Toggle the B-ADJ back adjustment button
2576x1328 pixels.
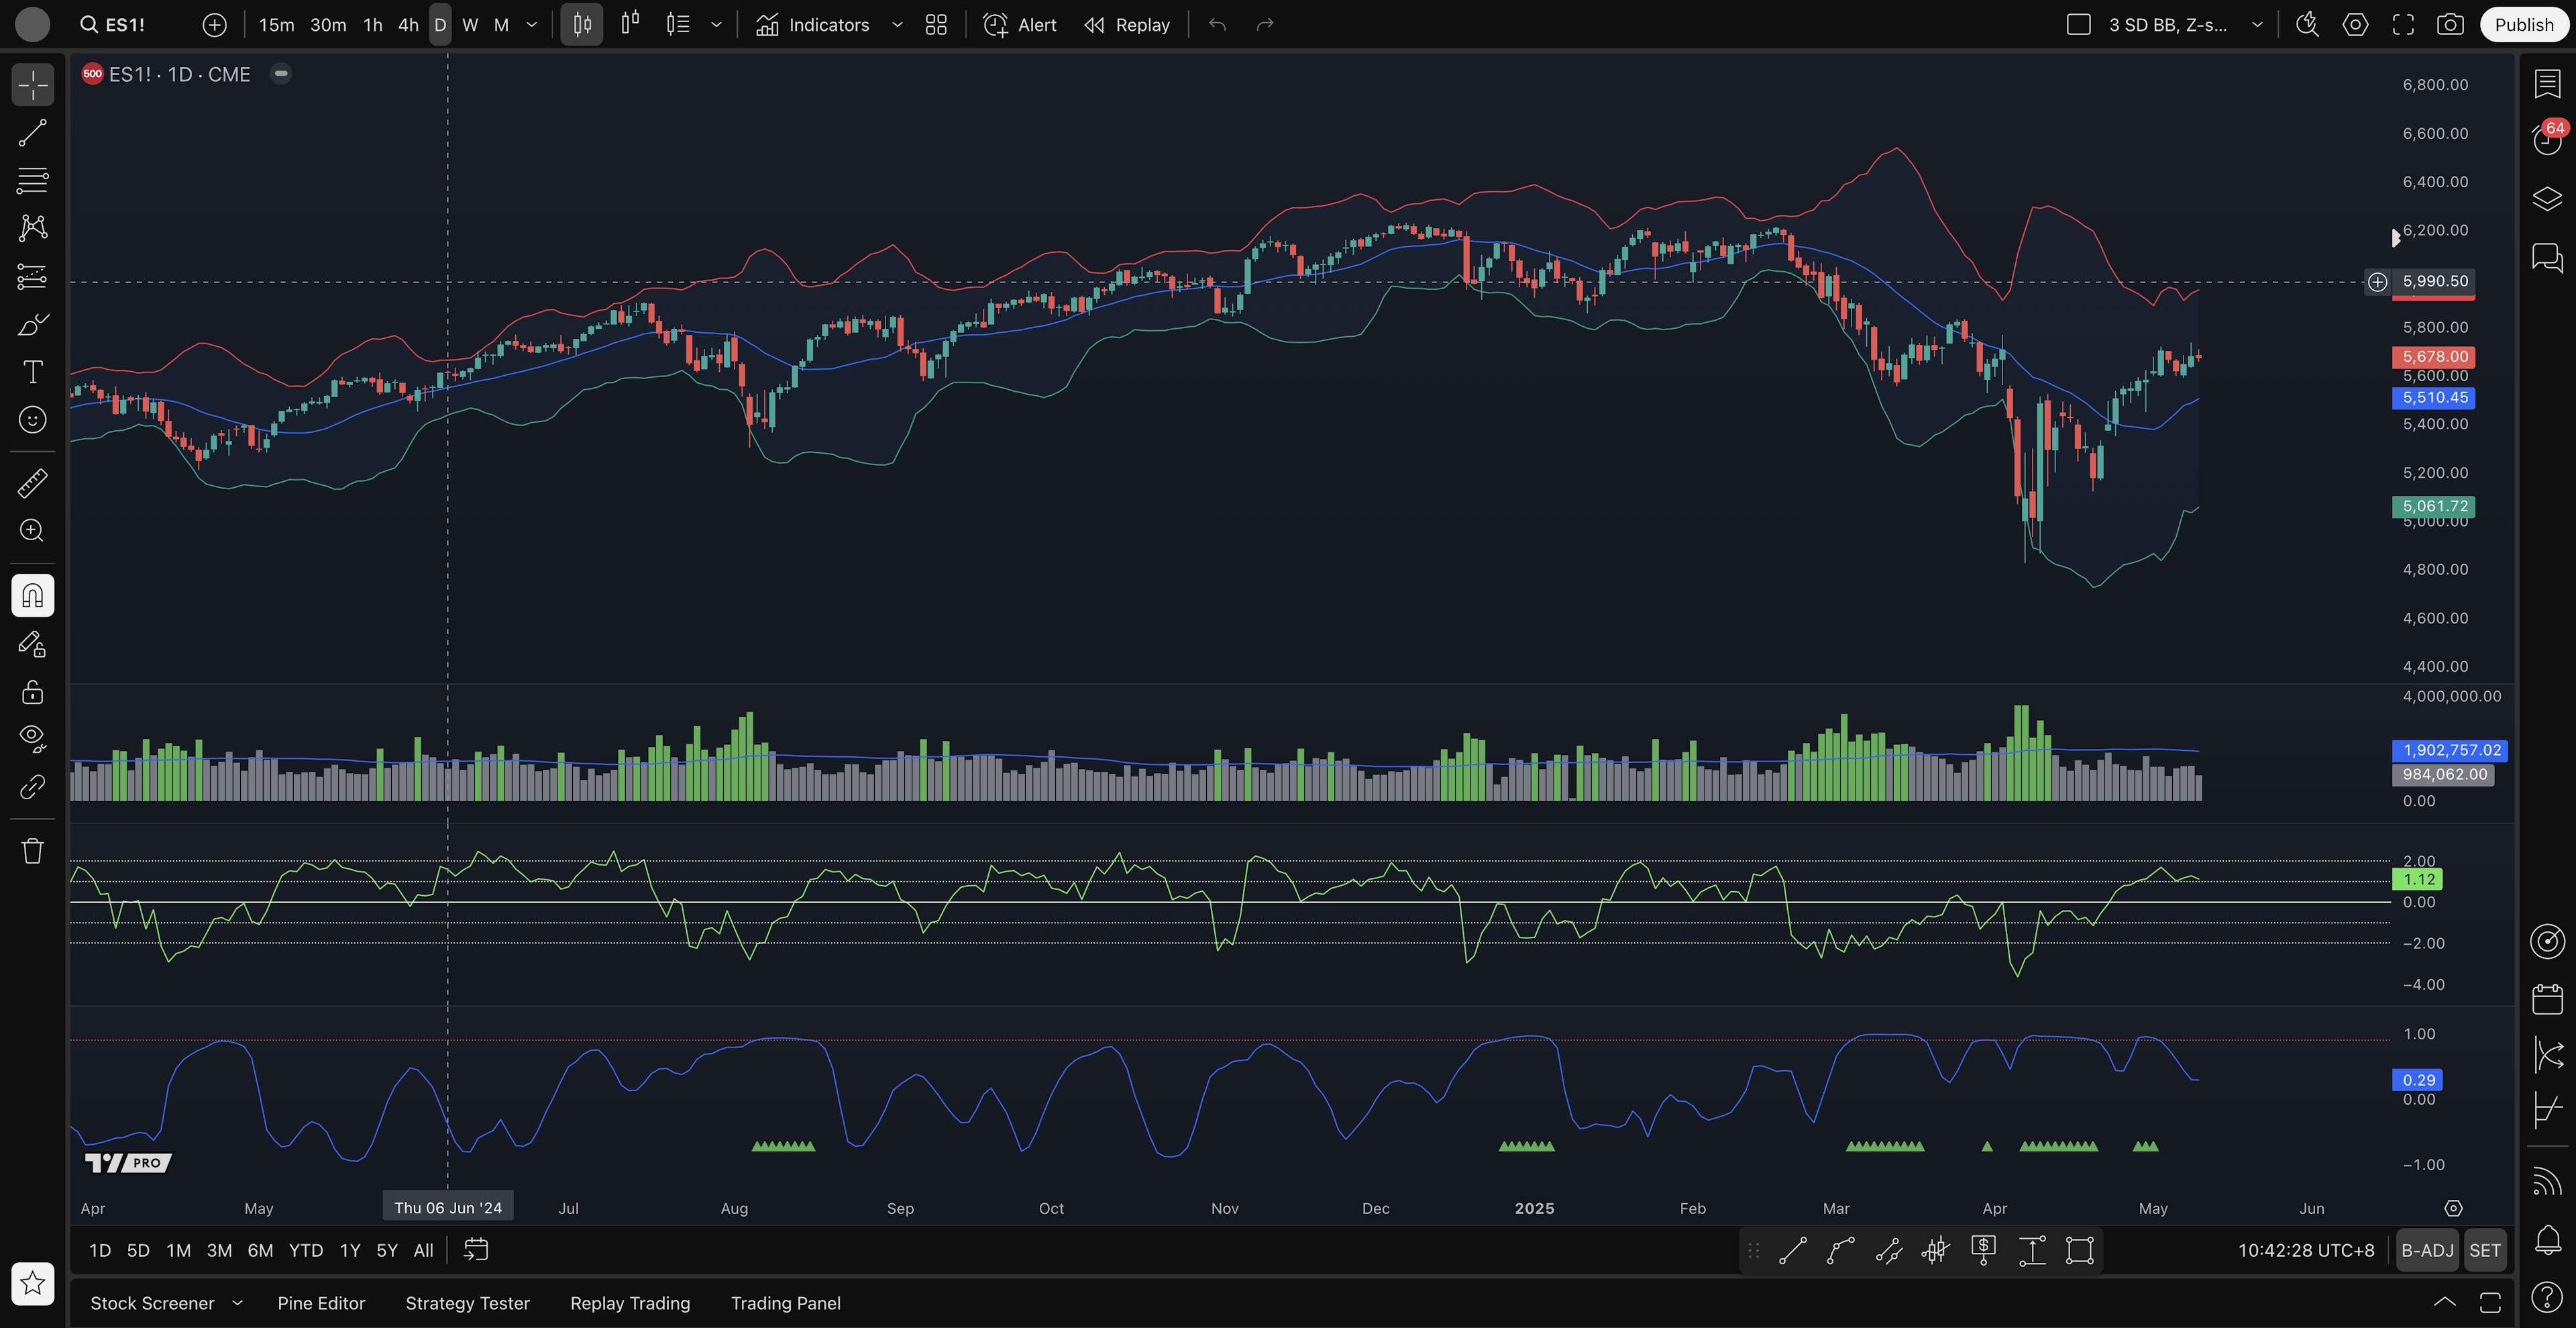[x=2427, y=1250]
